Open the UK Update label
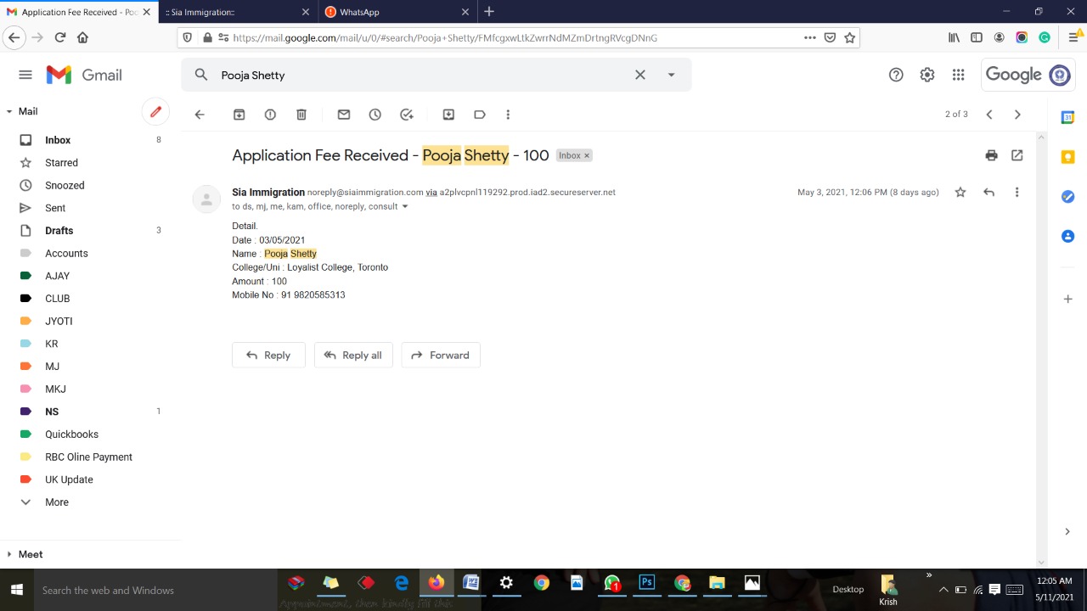Image resolution: width=1087 pixels, height=611 pixels. pyautogui.click(x=69, y=479)
